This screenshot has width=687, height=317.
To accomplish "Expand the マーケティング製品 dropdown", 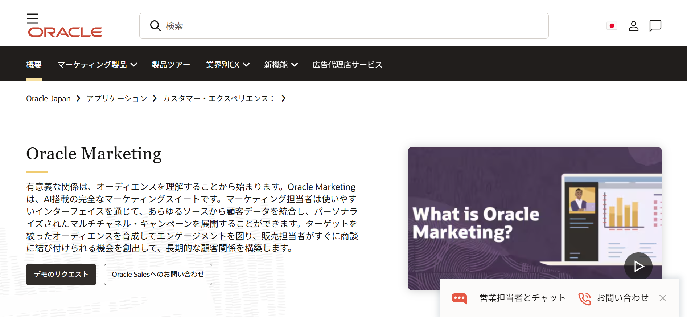I will 97,65.
